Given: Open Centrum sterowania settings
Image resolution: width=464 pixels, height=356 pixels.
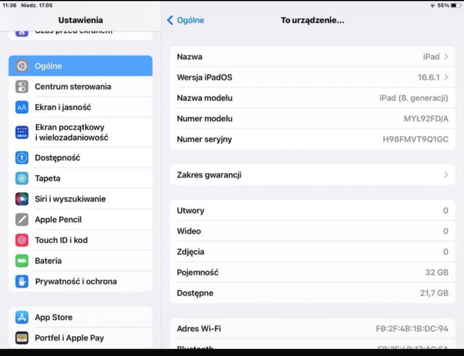Looking at the screenshot, I should click(x=80, y=87).
